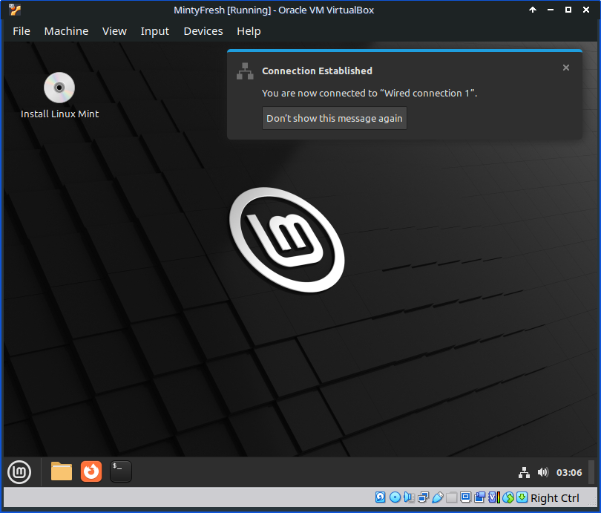
Task: Open the Input menu
Action: (x=155, y=31)
